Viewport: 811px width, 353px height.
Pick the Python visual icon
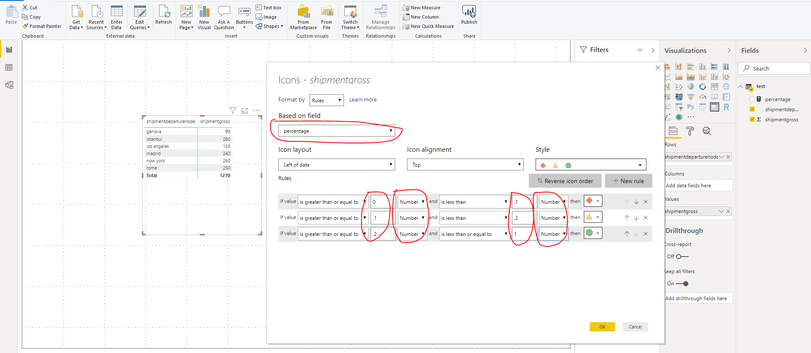coord(690,107)
